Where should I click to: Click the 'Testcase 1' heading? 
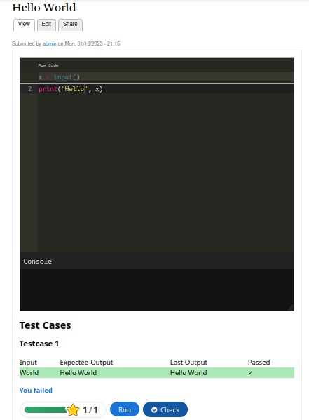coord(39,344)
